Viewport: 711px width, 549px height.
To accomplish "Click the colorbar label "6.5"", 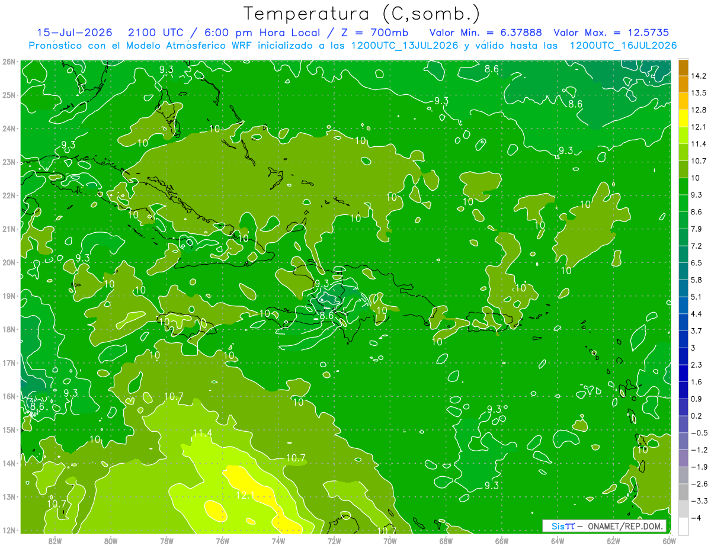I will tap(697, 263).
